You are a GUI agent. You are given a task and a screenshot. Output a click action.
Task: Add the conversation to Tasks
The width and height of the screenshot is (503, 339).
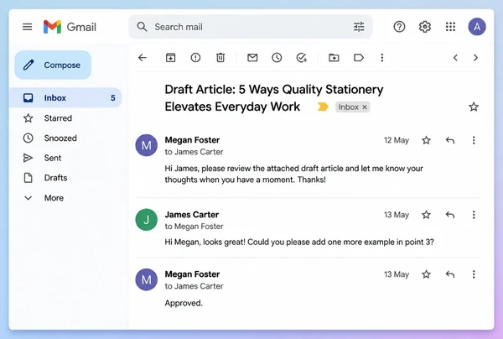[x=302, y=58]
